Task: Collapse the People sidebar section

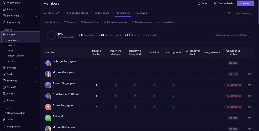Action: tap(36, 35)
